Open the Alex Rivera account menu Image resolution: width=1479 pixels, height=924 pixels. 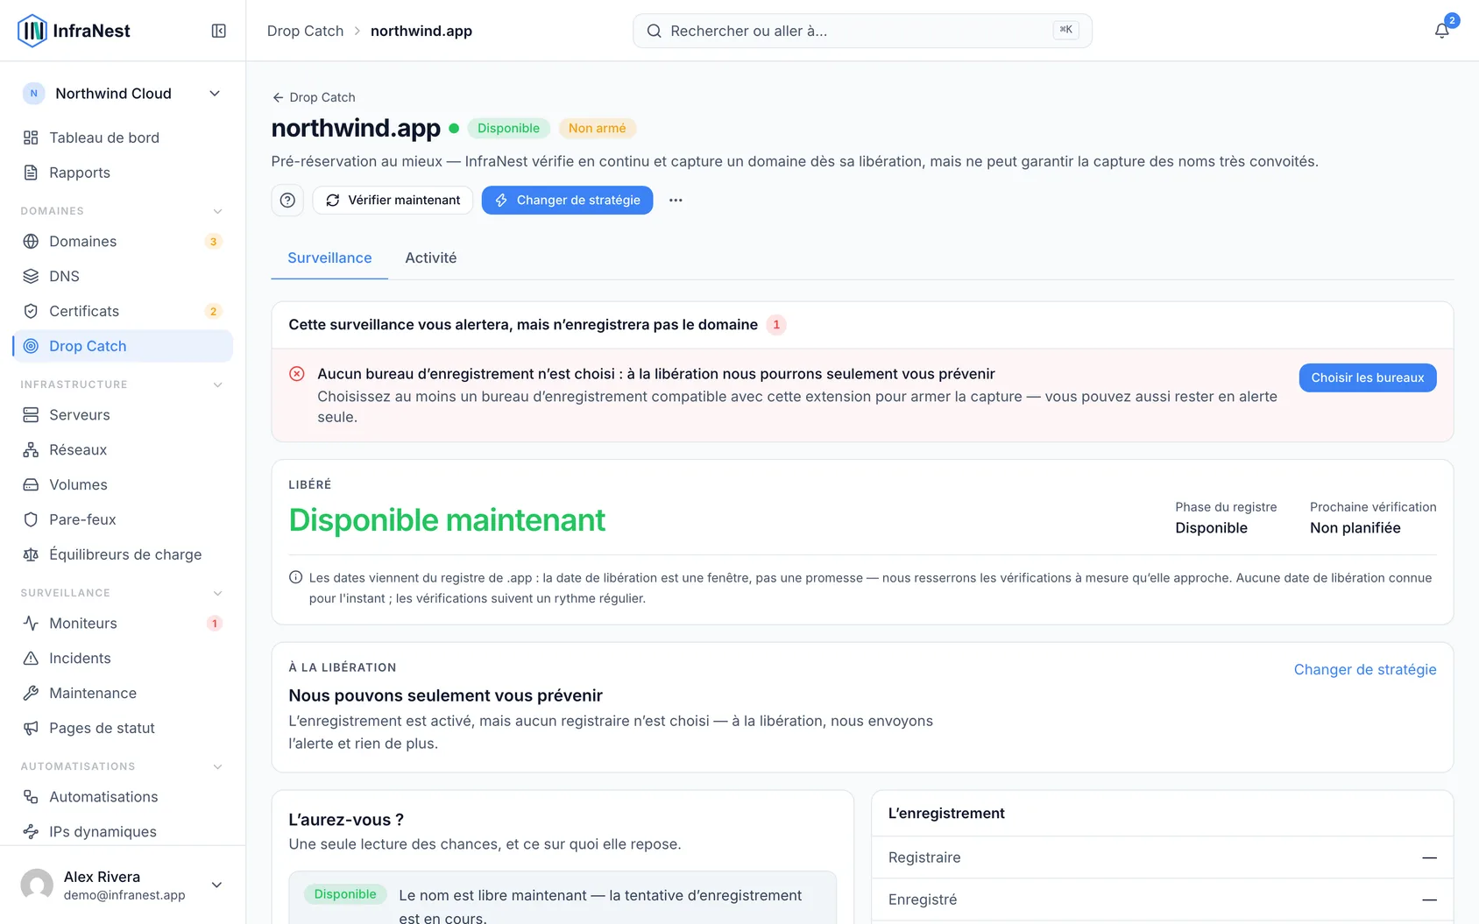tap(123, 885)
